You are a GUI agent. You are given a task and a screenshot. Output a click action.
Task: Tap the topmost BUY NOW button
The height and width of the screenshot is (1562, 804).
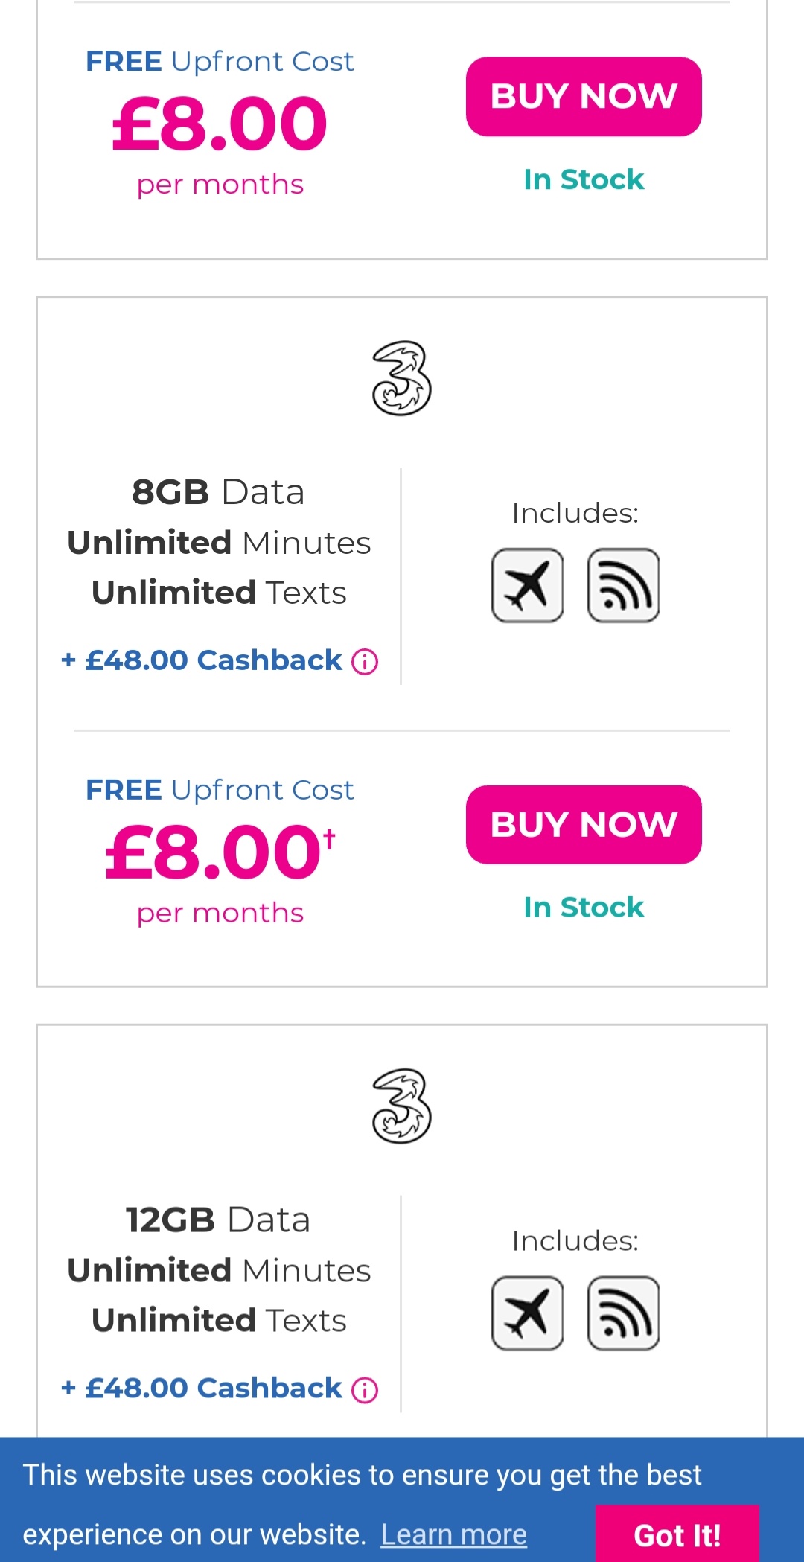[584, 97]
